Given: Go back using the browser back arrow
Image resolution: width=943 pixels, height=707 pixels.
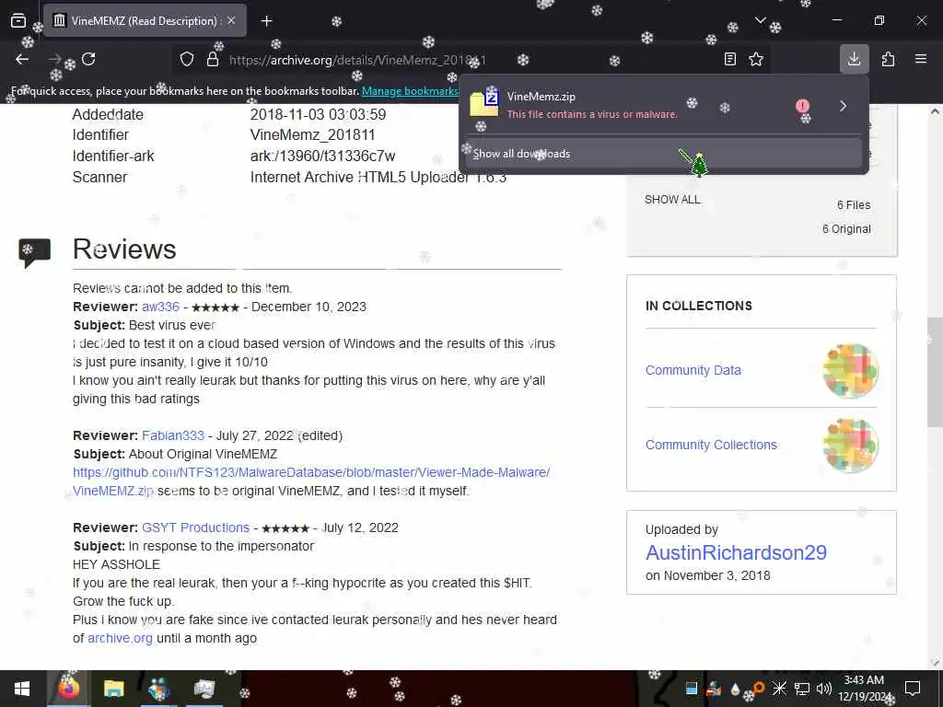Looking at the screenshot, I should 22,59.
